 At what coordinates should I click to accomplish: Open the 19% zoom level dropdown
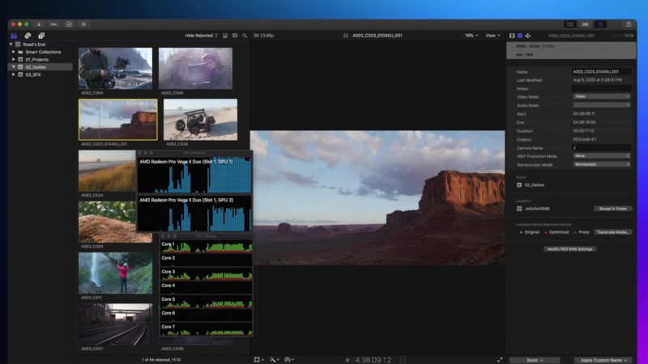pyautogui.click(x=471, y=36)
